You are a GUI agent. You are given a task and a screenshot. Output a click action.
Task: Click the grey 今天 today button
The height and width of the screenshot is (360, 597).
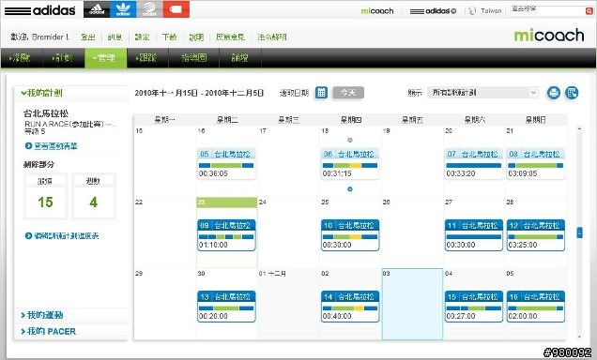(x=348, y=93)
